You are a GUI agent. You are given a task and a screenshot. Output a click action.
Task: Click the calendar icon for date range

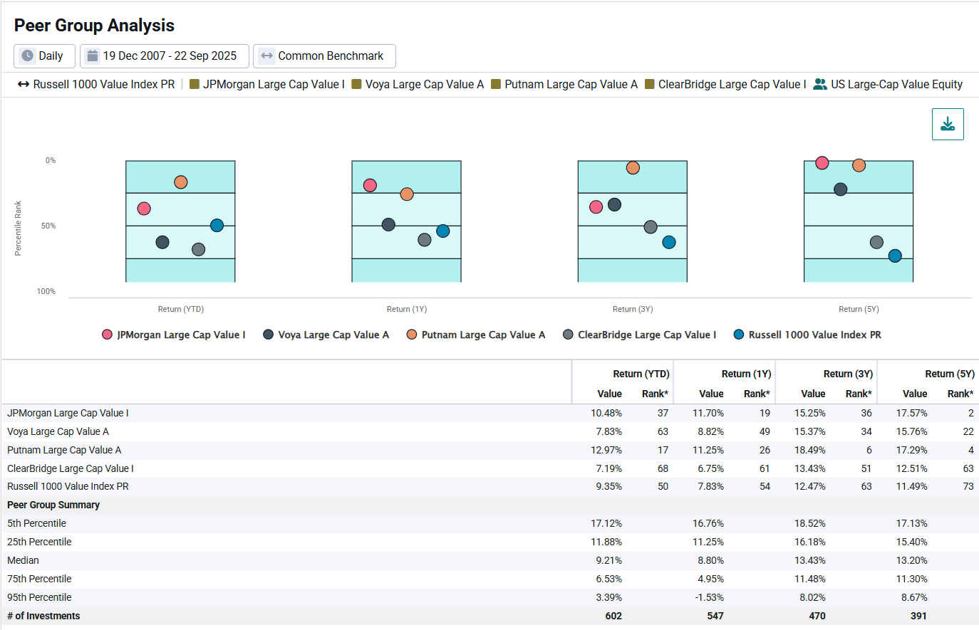pyautogui.click(x=93, y=56)
